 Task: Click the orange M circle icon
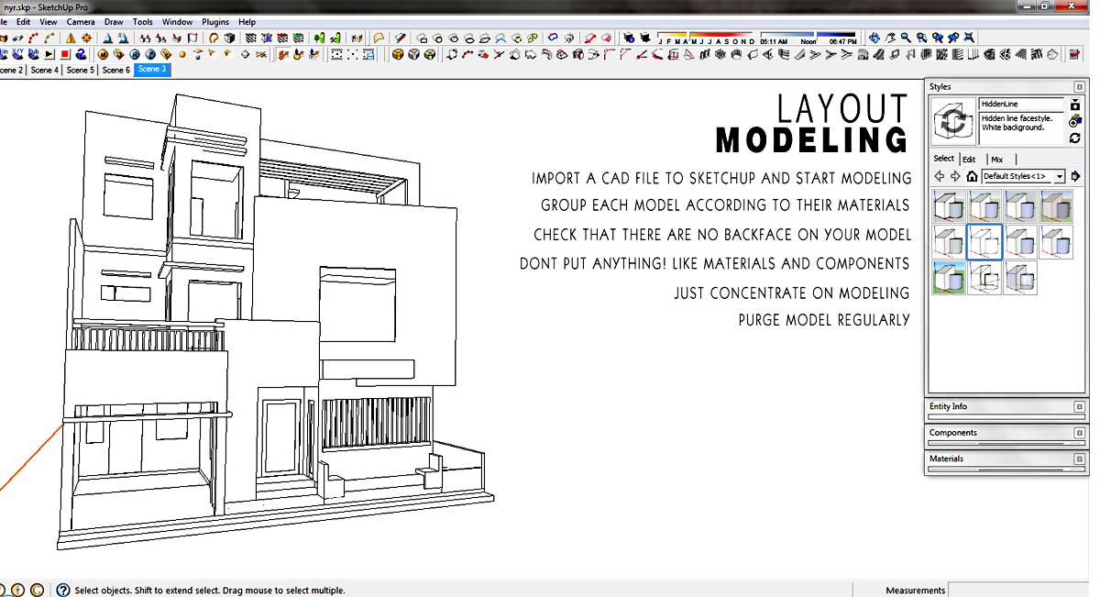tap(102, 54)
